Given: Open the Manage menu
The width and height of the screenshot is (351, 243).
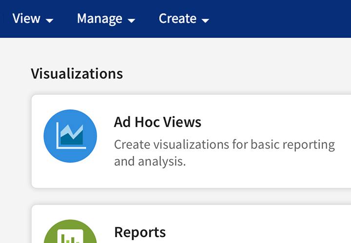Looking at the screenshot, I should [100, 18].
